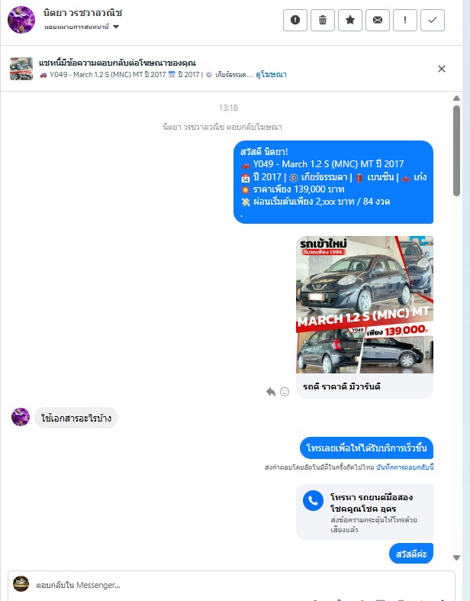470x601 pixels.
Task: Star this conversation as follow-up
Action: (350, 20)
